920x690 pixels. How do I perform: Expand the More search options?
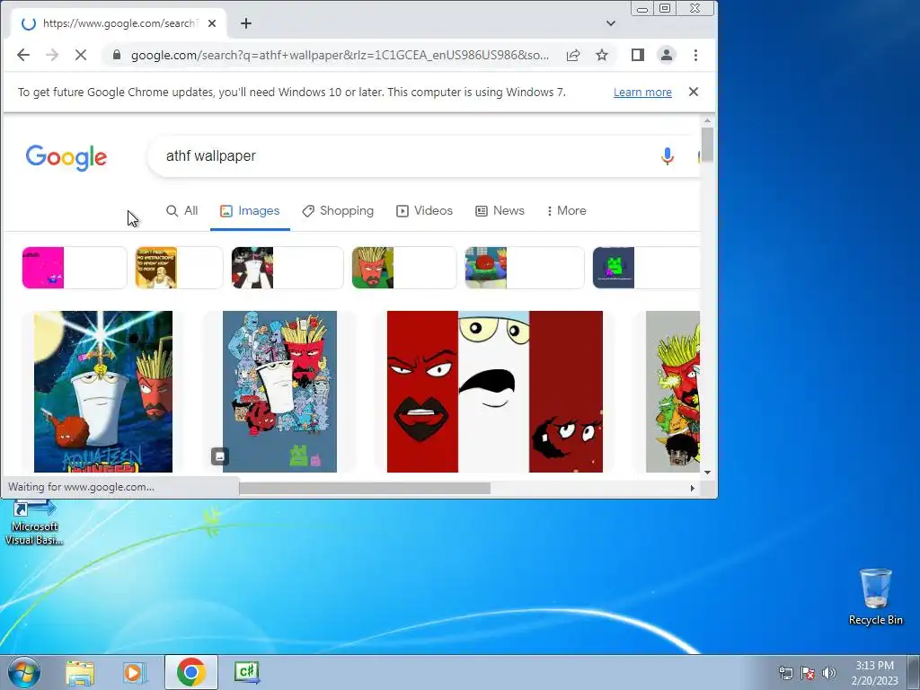pyautogui.click(x=567, y=210)
